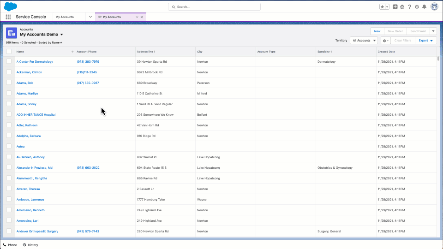Open the Setup gear icon in header
Viewport: 443px width, 249px height.
pyautogui.click(x=417, y=7)
